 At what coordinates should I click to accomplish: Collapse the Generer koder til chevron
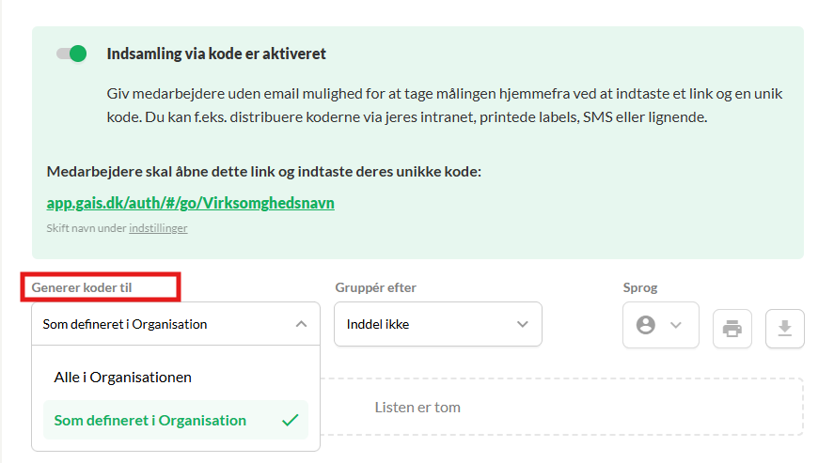point(301,324)
